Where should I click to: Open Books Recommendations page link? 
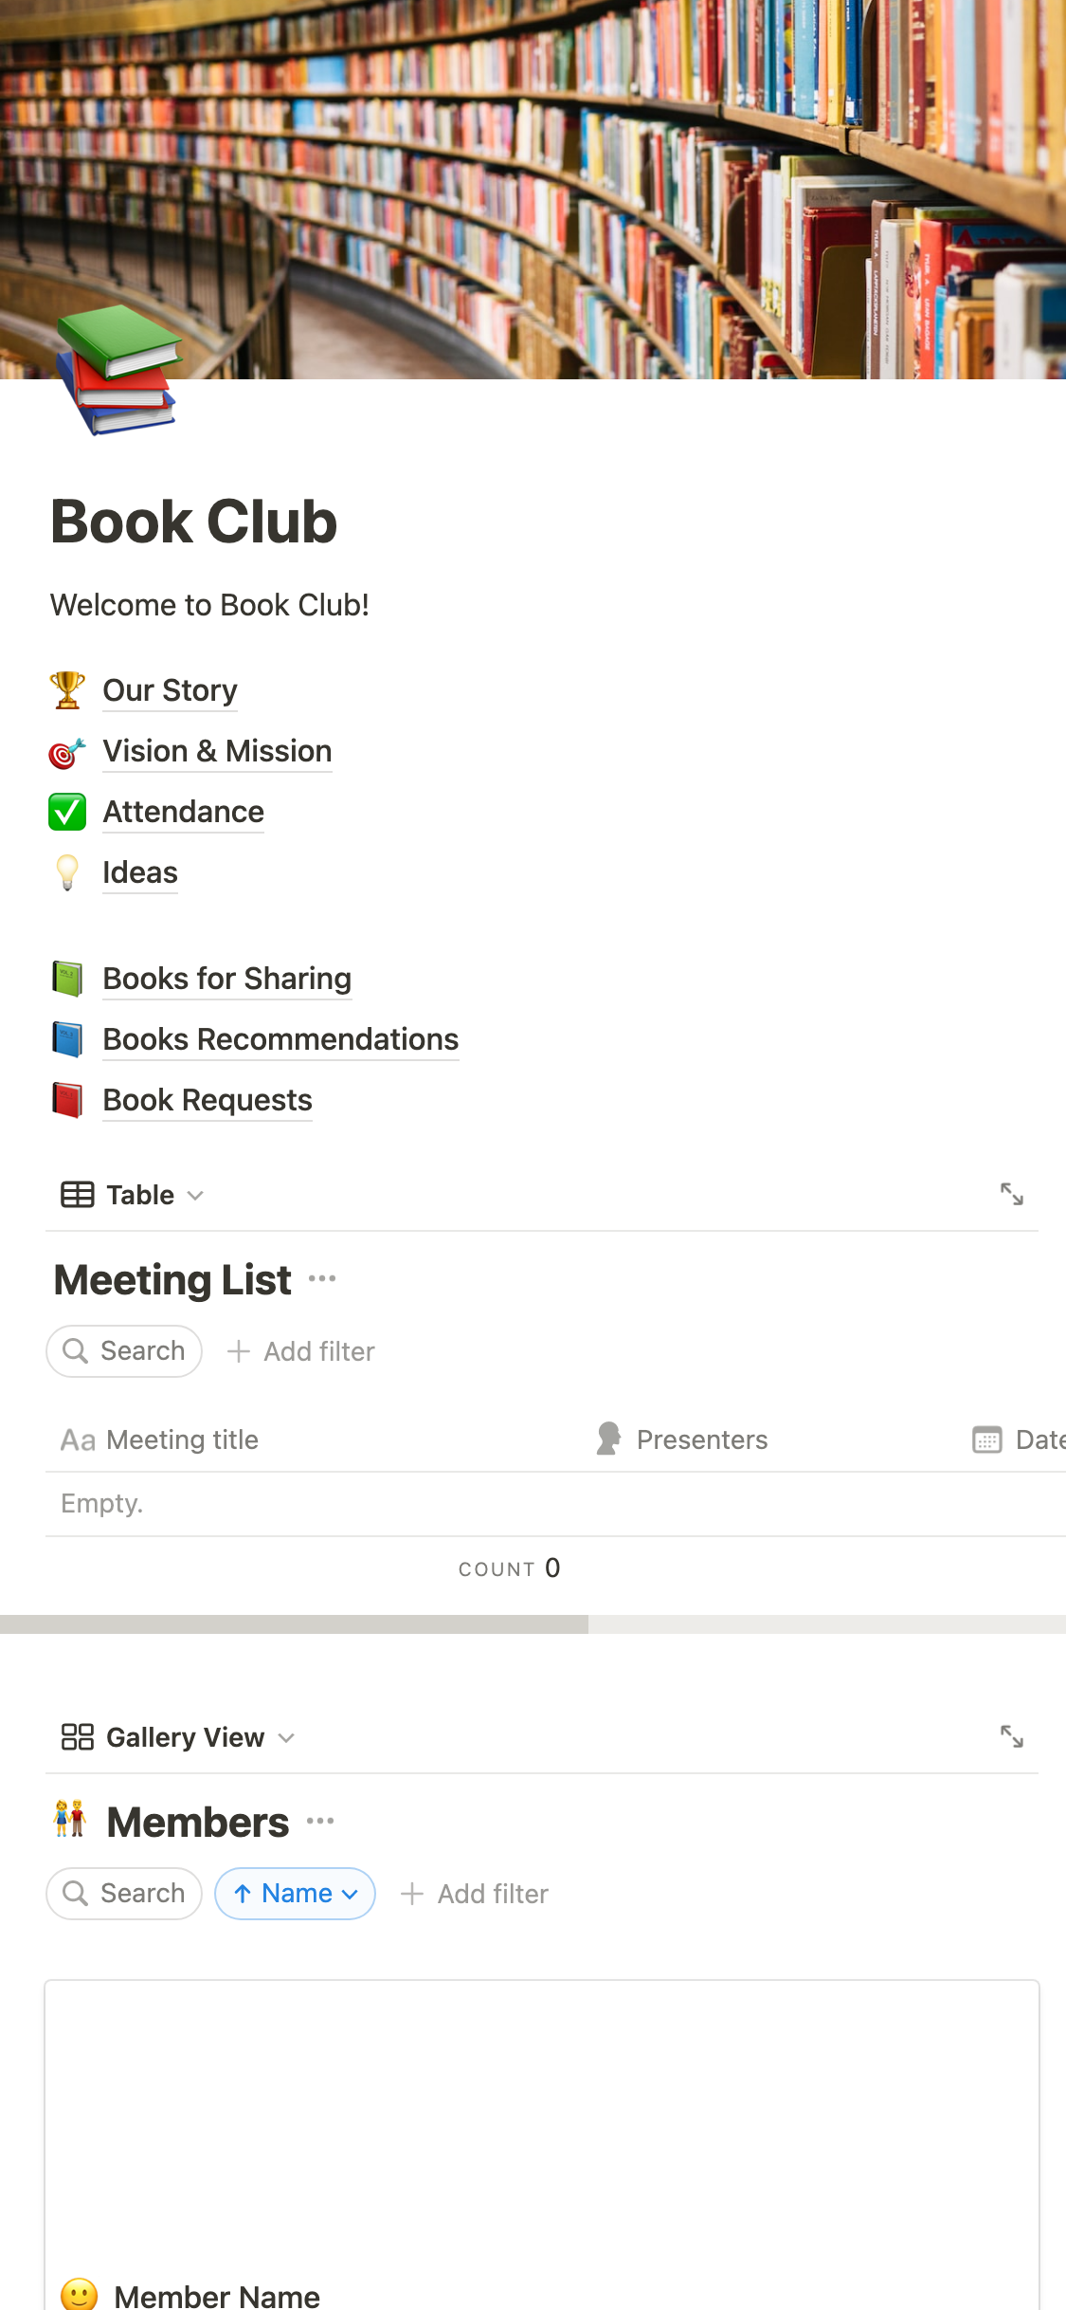tap(280, 1039)
